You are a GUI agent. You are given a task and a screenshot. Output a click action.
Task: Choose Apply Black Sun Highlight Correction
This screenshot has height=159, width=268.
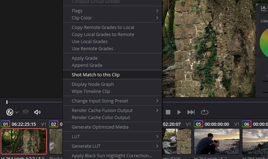112,155
